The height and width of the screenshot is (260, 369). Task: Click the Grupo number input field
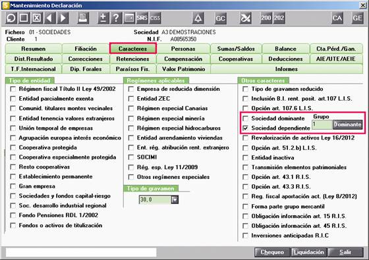click(322, 124)
